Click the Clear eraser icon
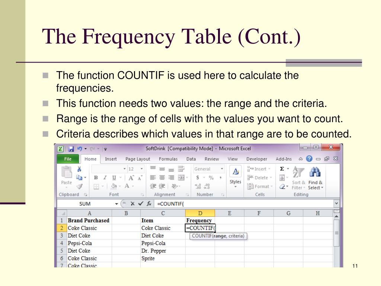 pos(282,187)
